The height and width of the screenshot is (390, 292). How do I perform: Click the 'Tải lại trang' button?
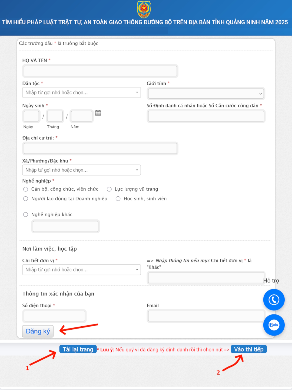(x=78, y=349)
